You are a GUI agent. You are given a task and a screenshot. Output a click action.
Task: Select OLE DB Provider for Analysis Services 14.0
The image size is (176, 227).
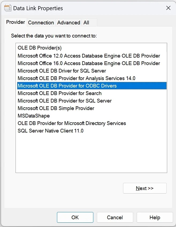(x=76, y=78)
